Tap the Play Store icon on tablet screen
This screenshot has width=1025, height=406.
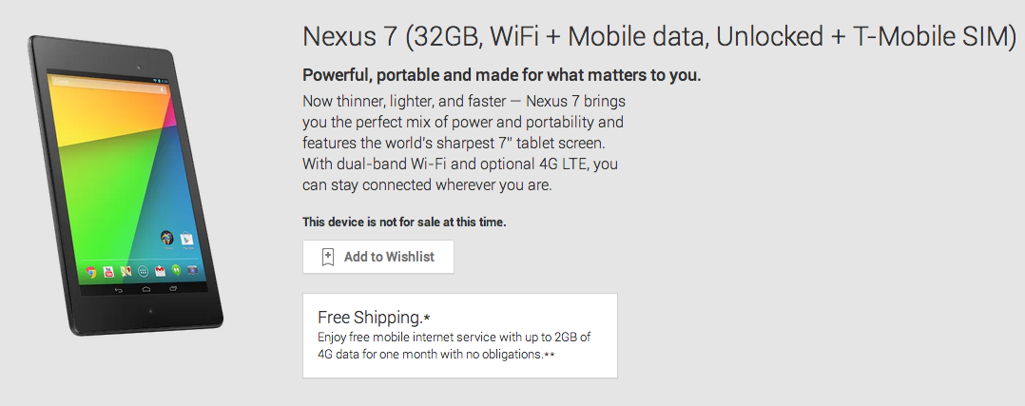(x=187, y=239)
